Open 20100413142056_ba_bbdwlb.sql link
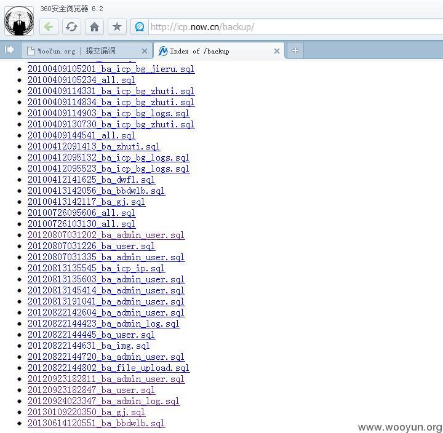This screenshot has width=443, height=433. pyautogui.click(x=97, y=191)
